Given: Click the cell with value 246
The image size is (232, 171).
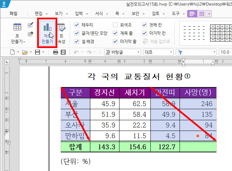Looking at the screenshot, I should (x=198, y=104).
